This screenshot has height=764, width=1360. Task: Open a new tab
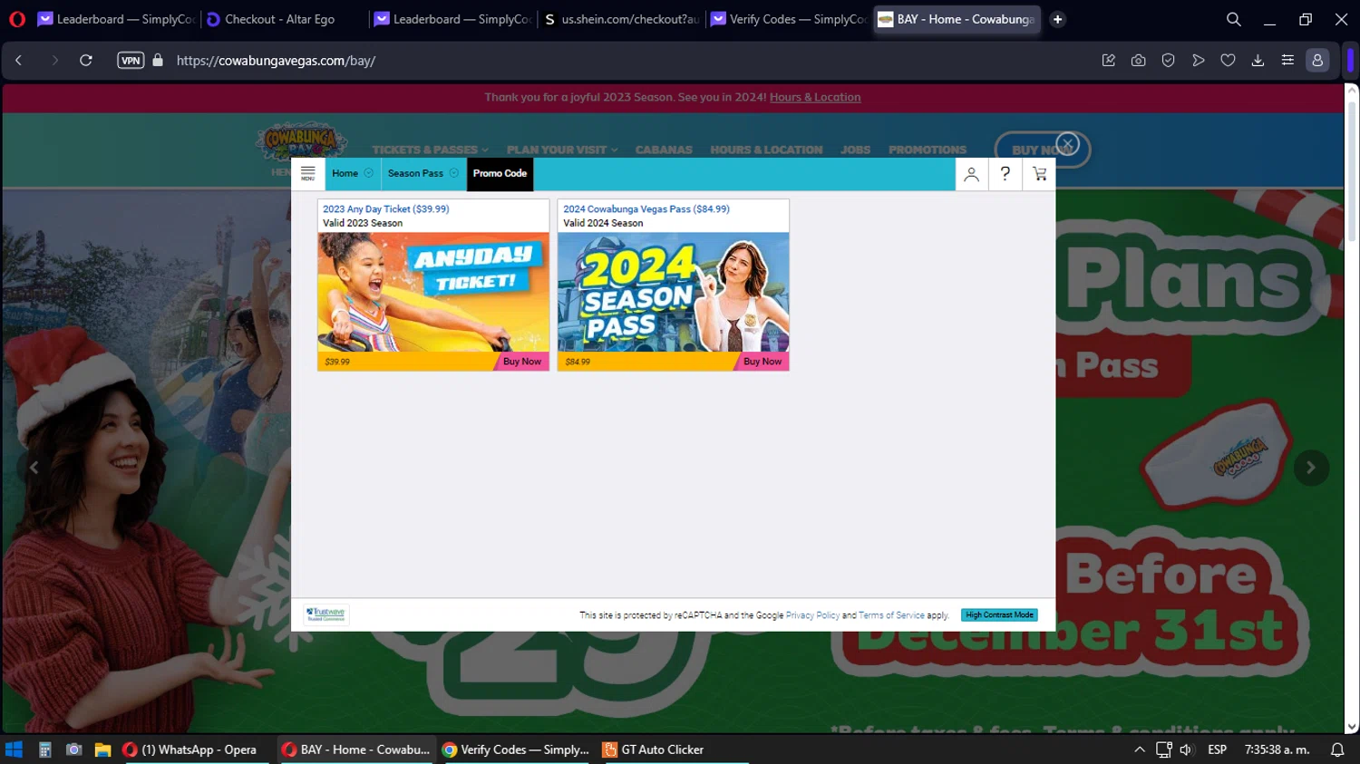coord(1057,19)
